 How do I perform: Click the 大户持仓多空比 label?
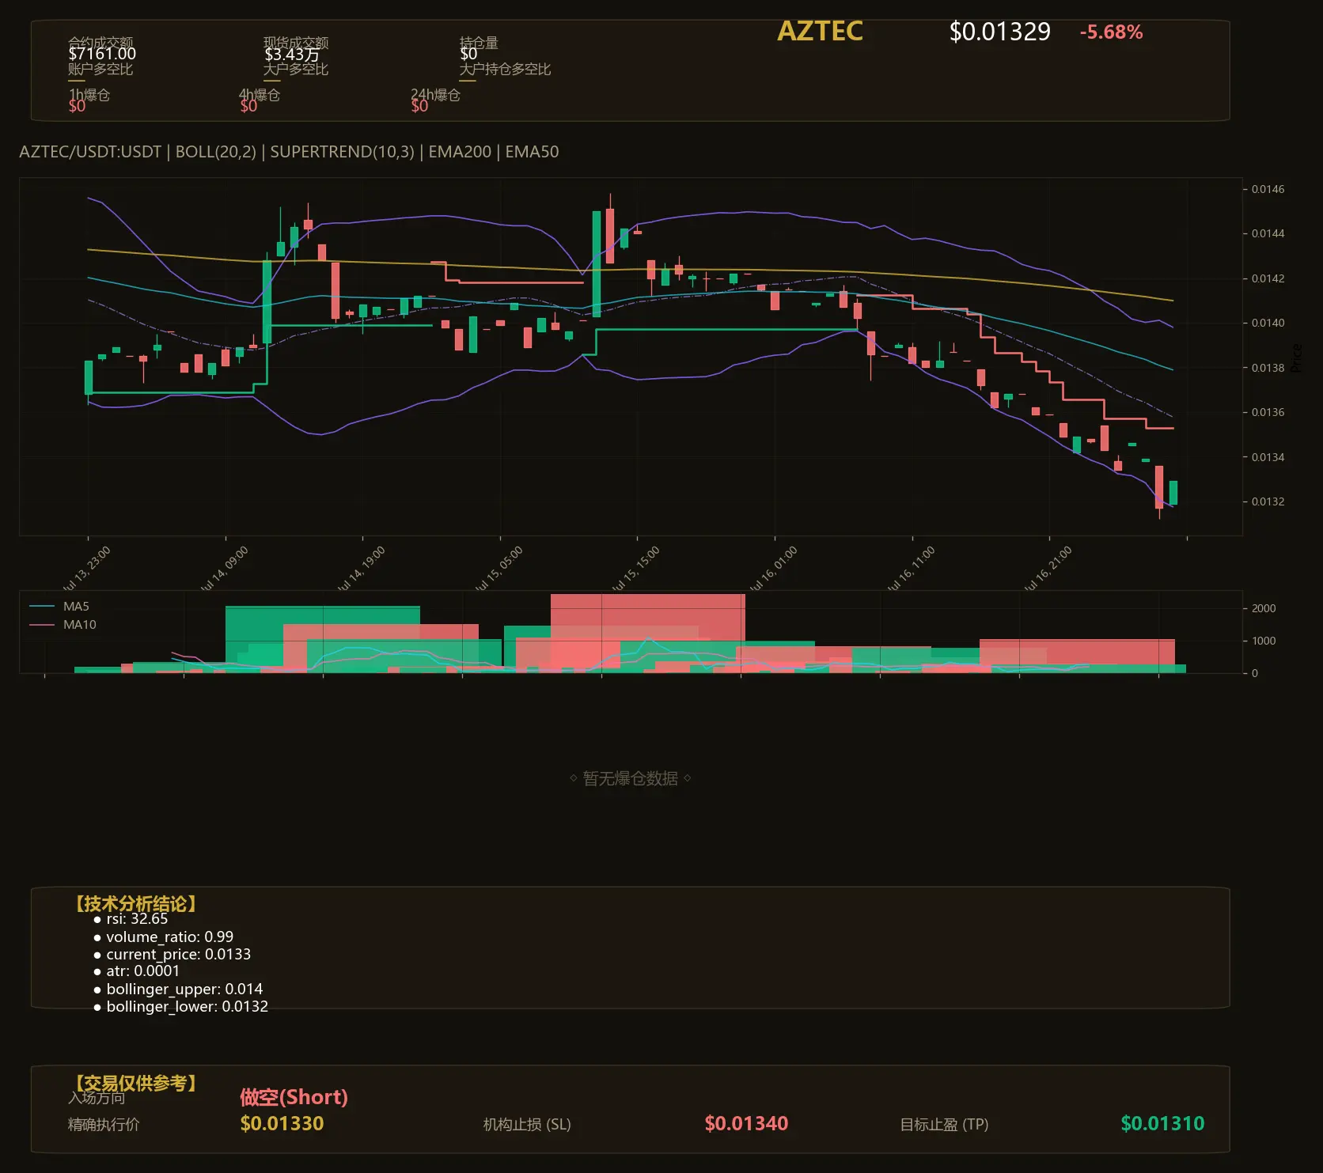click(x=505, y=69)
